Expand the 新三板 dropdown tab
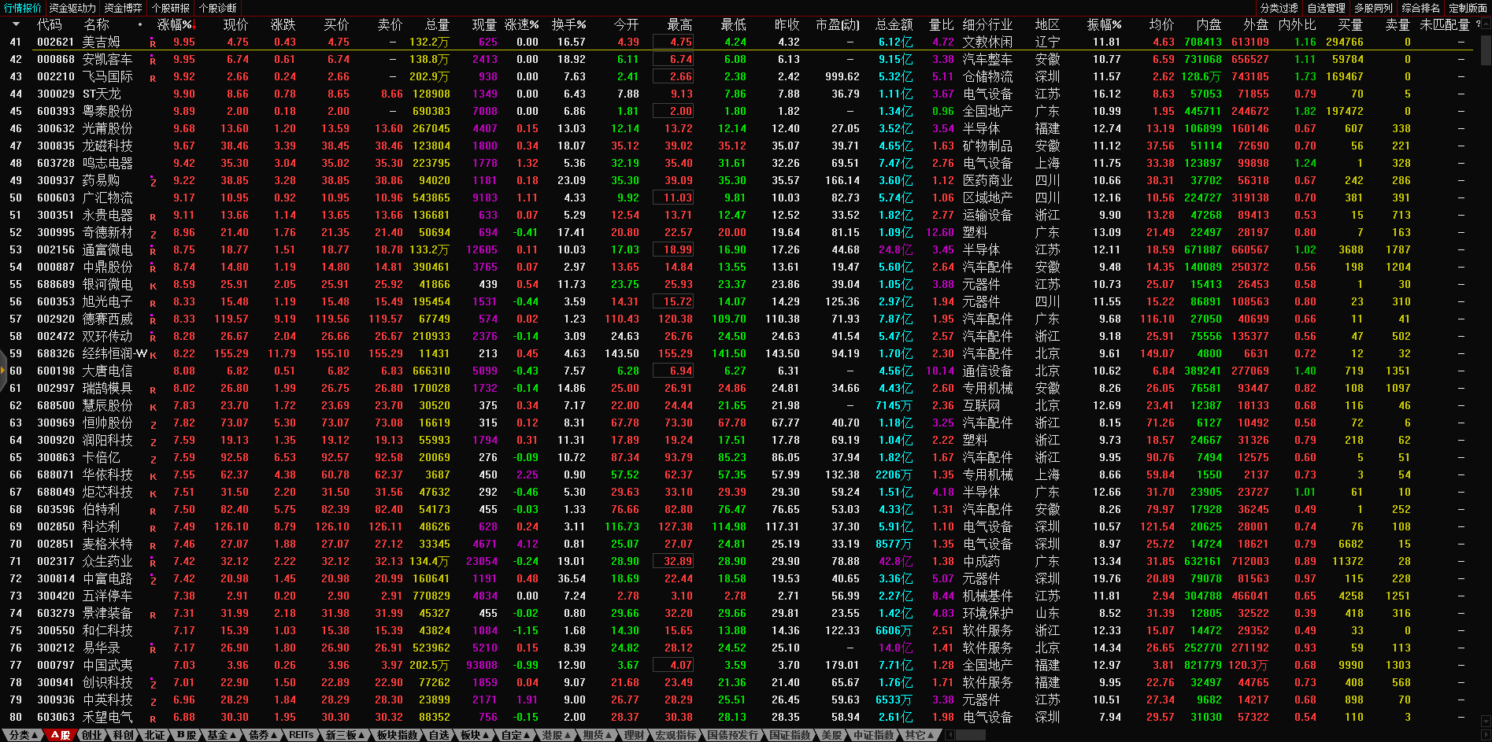This screenshot has width=1492, height=742. (x=345, y=735)
